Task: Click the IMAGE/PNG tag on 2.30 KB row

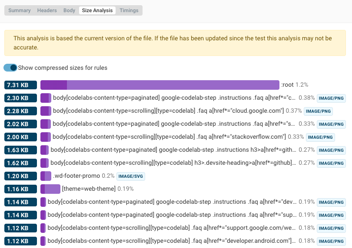Action: point(331,98)
